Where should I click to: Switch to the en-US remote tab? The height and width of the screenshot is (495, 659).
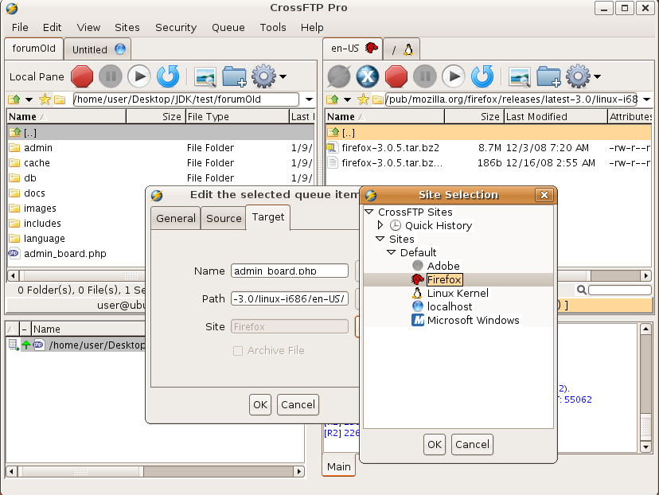tap(353, 49)
